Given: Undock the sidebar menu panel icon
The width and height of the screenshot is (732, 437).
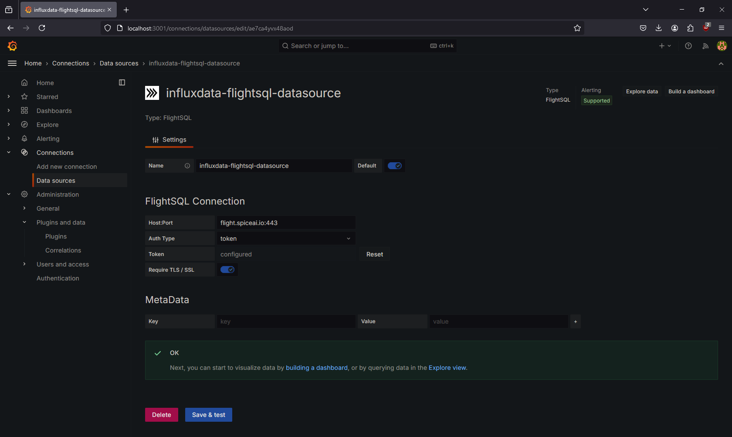Looking at the screenshot, I should click(122, 82).
